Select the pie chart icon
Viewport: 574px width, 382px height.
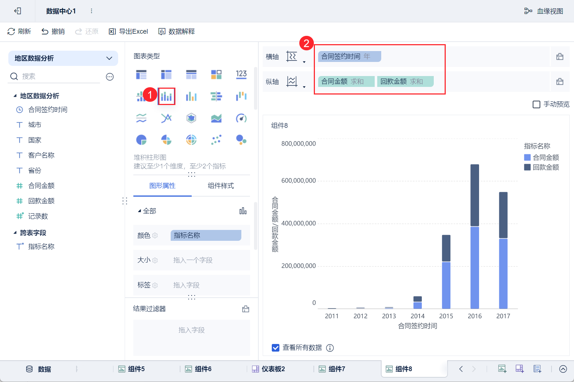pos(141,140)
